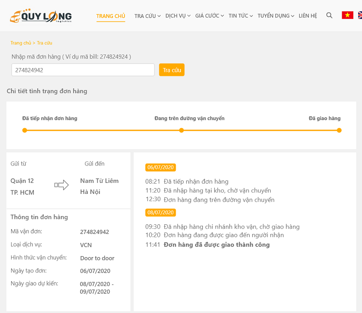Click the final progress dot, Đã giao hàng
Screen dimensions: 362x313
[x=339, y=130]
